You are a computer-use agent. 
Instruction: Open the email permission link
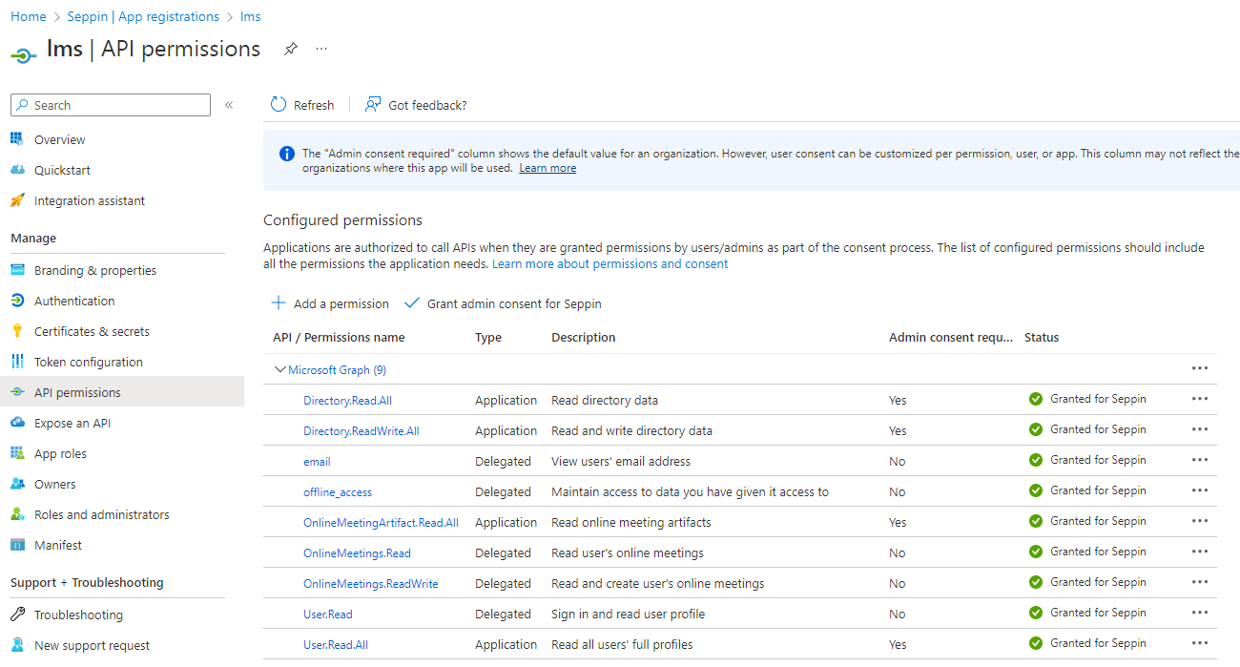point(317,461)
